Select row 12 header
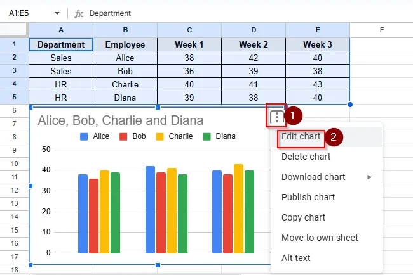 coord(14,191)
